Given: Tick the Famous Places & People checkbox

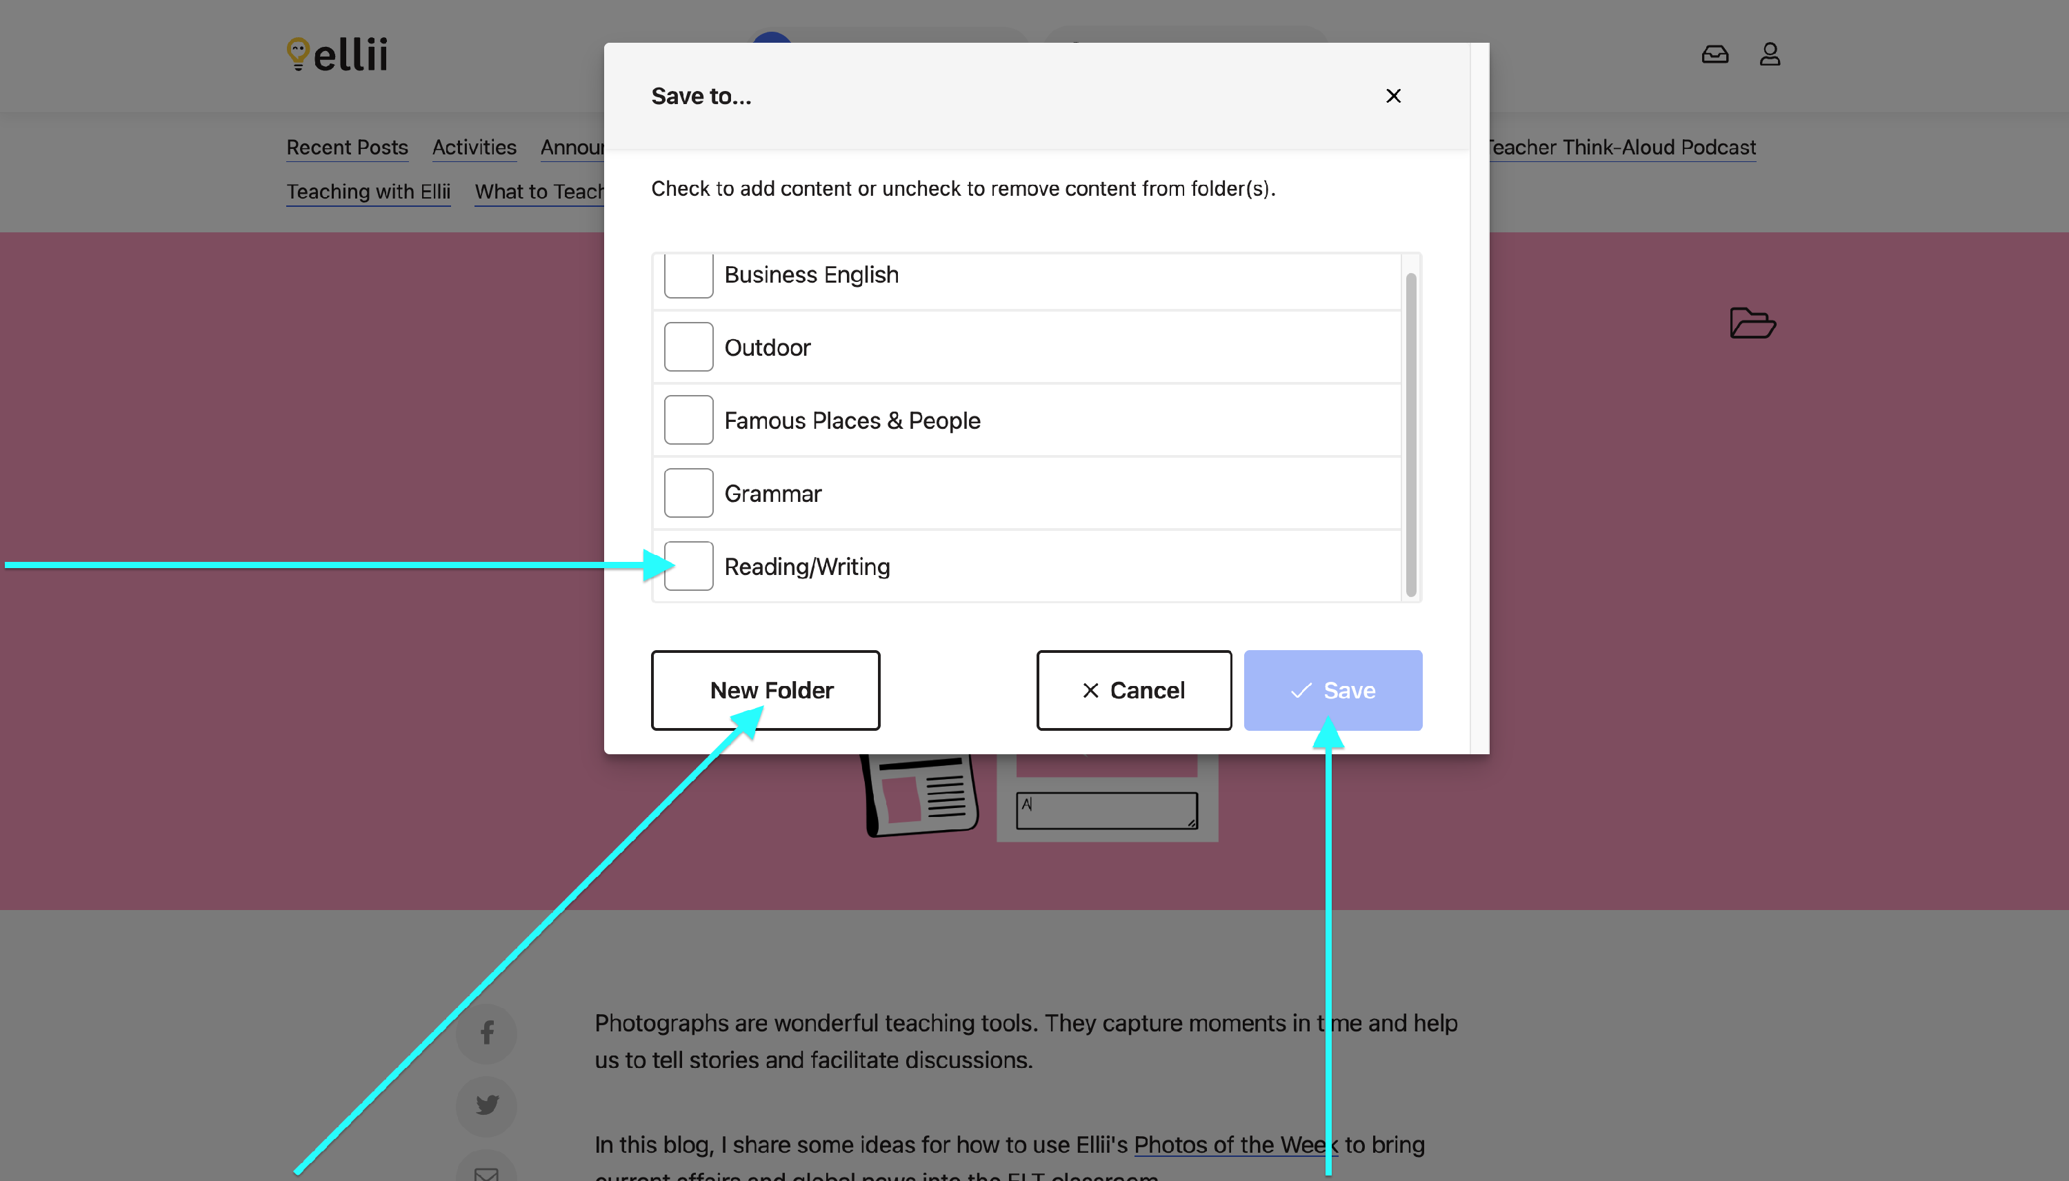Looking at the screenshot, I should [688, 420].
